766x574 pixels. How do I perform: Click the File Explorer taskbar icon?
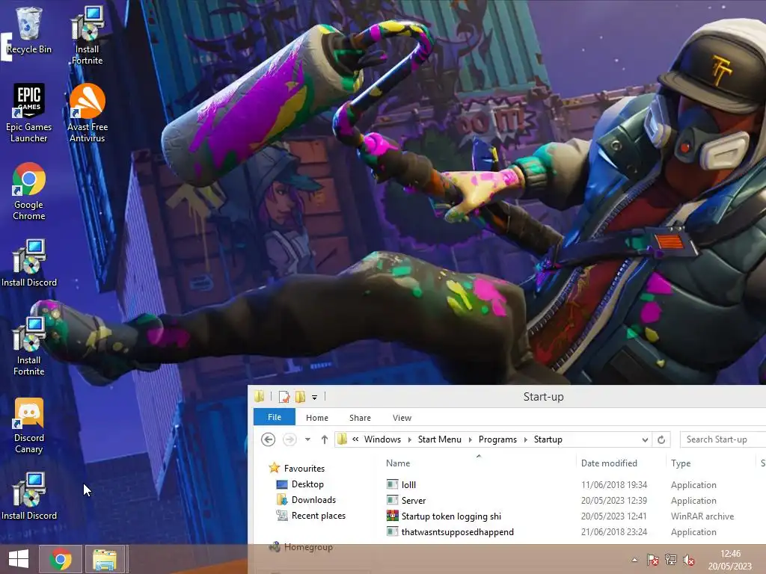pos(105,559)
